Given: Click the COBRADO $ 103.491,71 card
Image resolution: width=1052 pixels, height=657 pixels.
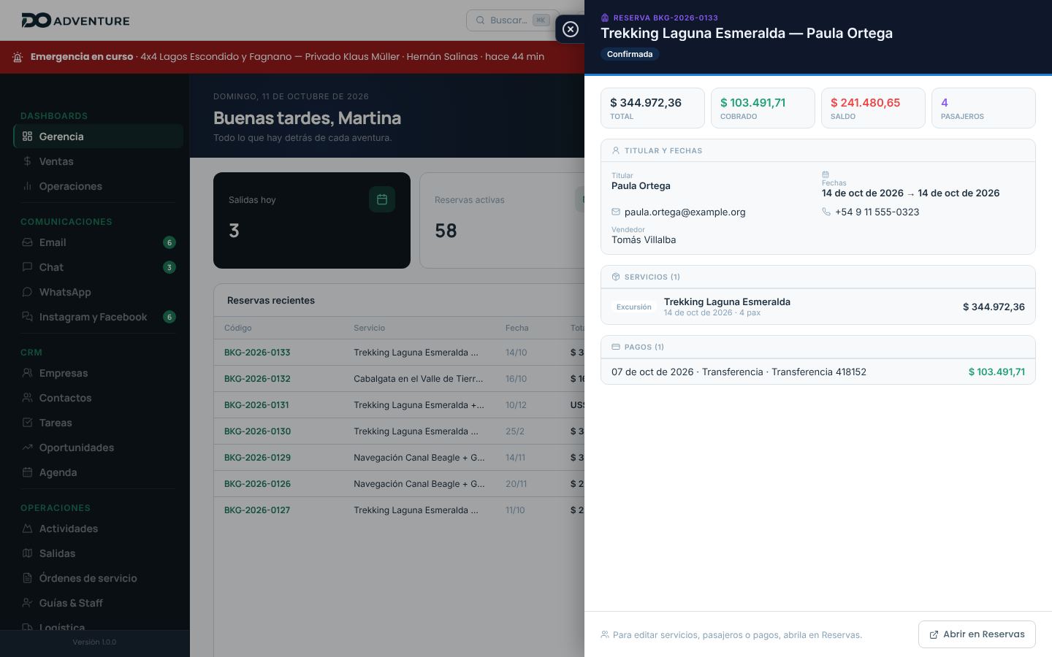Looking at the screenshot, I should tap(763, 108).
